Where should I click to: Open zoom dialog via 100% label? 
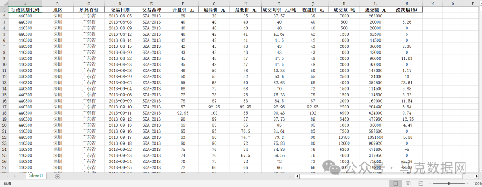click(477, 183)
